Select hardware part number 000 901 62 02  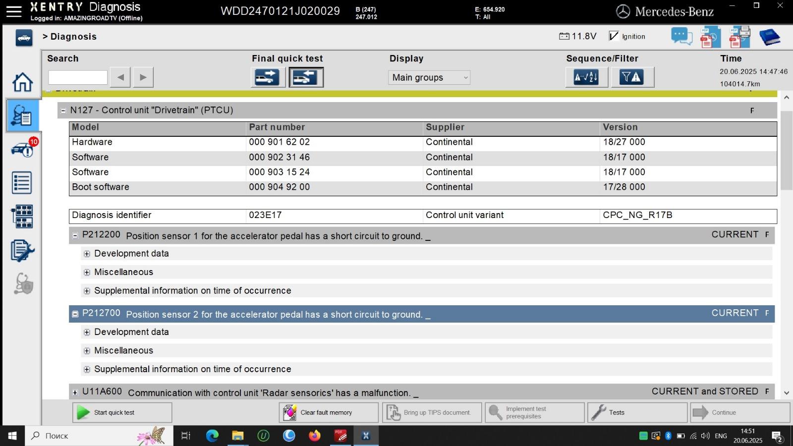279,142
